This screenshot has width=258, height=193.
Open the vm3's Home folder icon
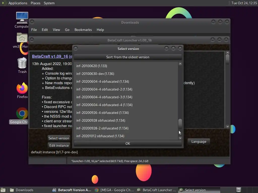coord(22,38)
